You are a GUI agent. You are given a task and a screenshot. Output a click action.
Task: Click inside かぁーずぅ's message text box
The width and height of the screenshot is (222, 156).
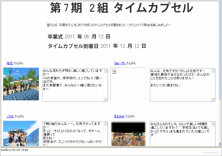(x=180, y=85)
